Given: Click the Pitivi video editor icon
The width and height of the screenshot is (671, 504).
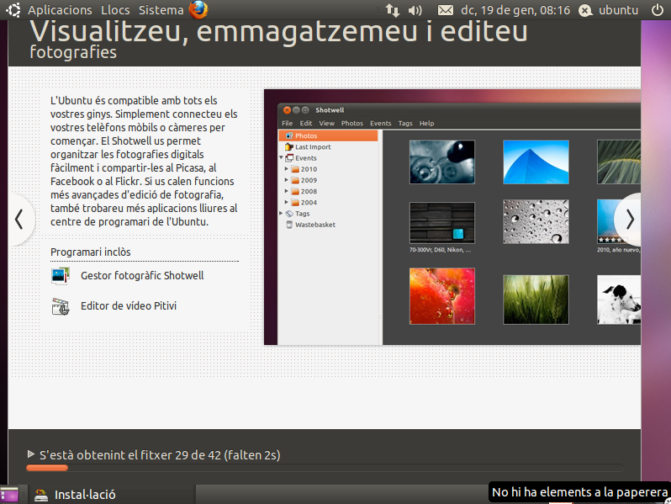Looking at the screenshot, I should [x=61, y=306].
